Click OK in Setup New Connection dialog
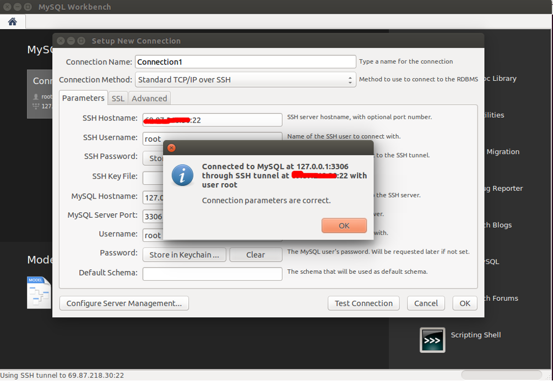The height and width of the screenshot is (381, 553). [x=465, y=303]
